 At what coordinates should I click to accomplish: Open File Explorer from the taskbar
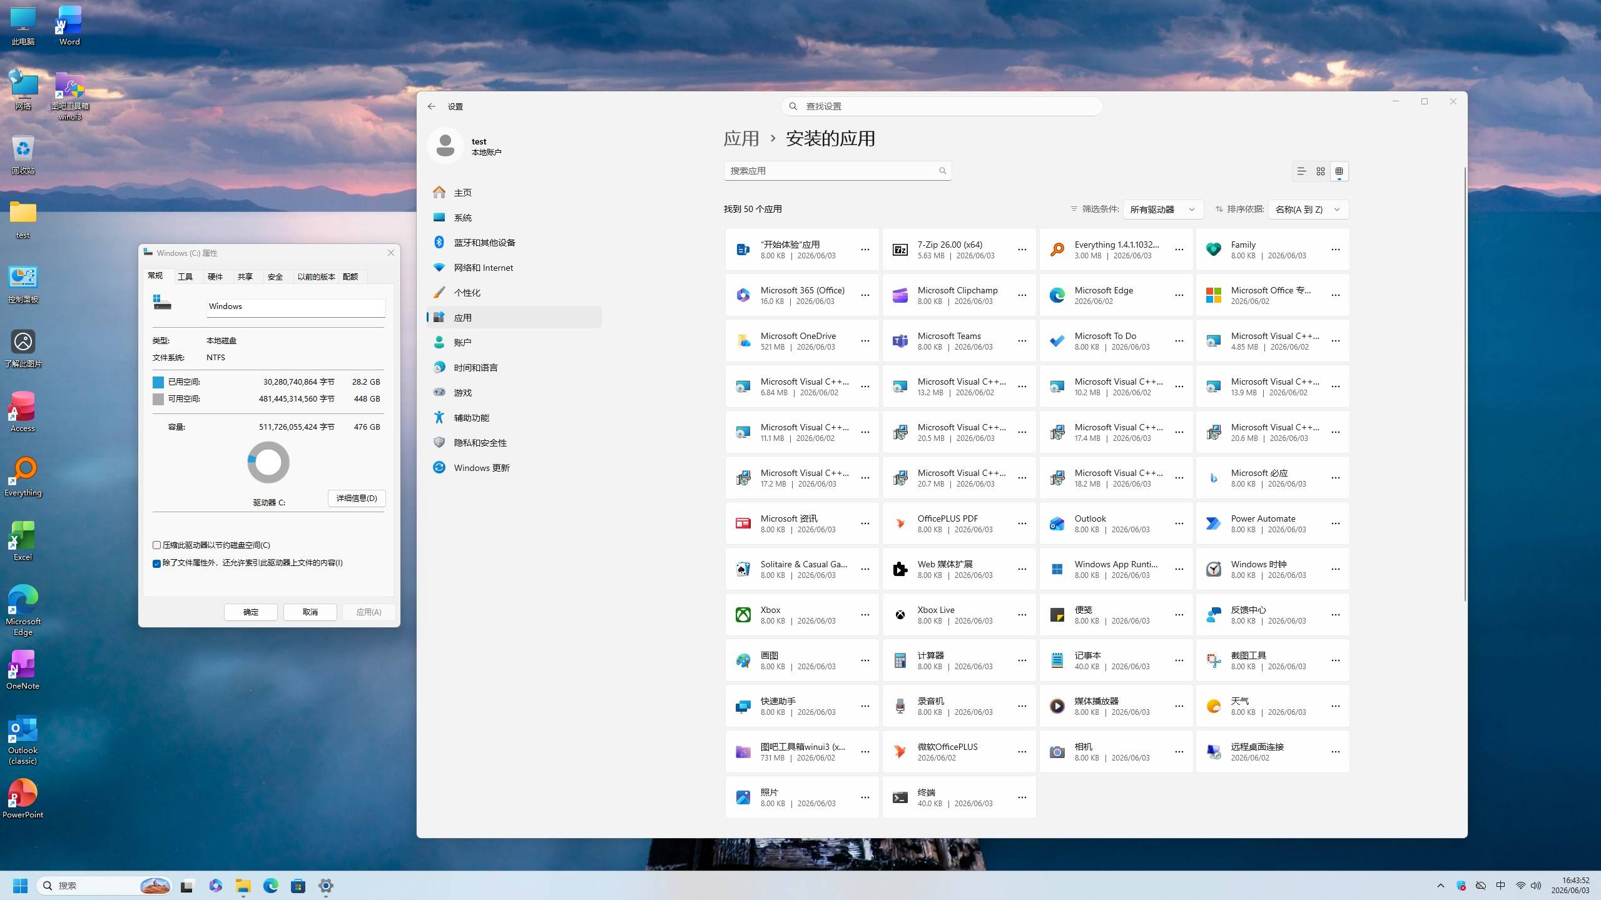(x=243, y=886)
